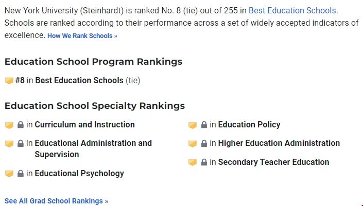Click the lock icon beside Secondary Teacher Education

(x=204, y=162)
